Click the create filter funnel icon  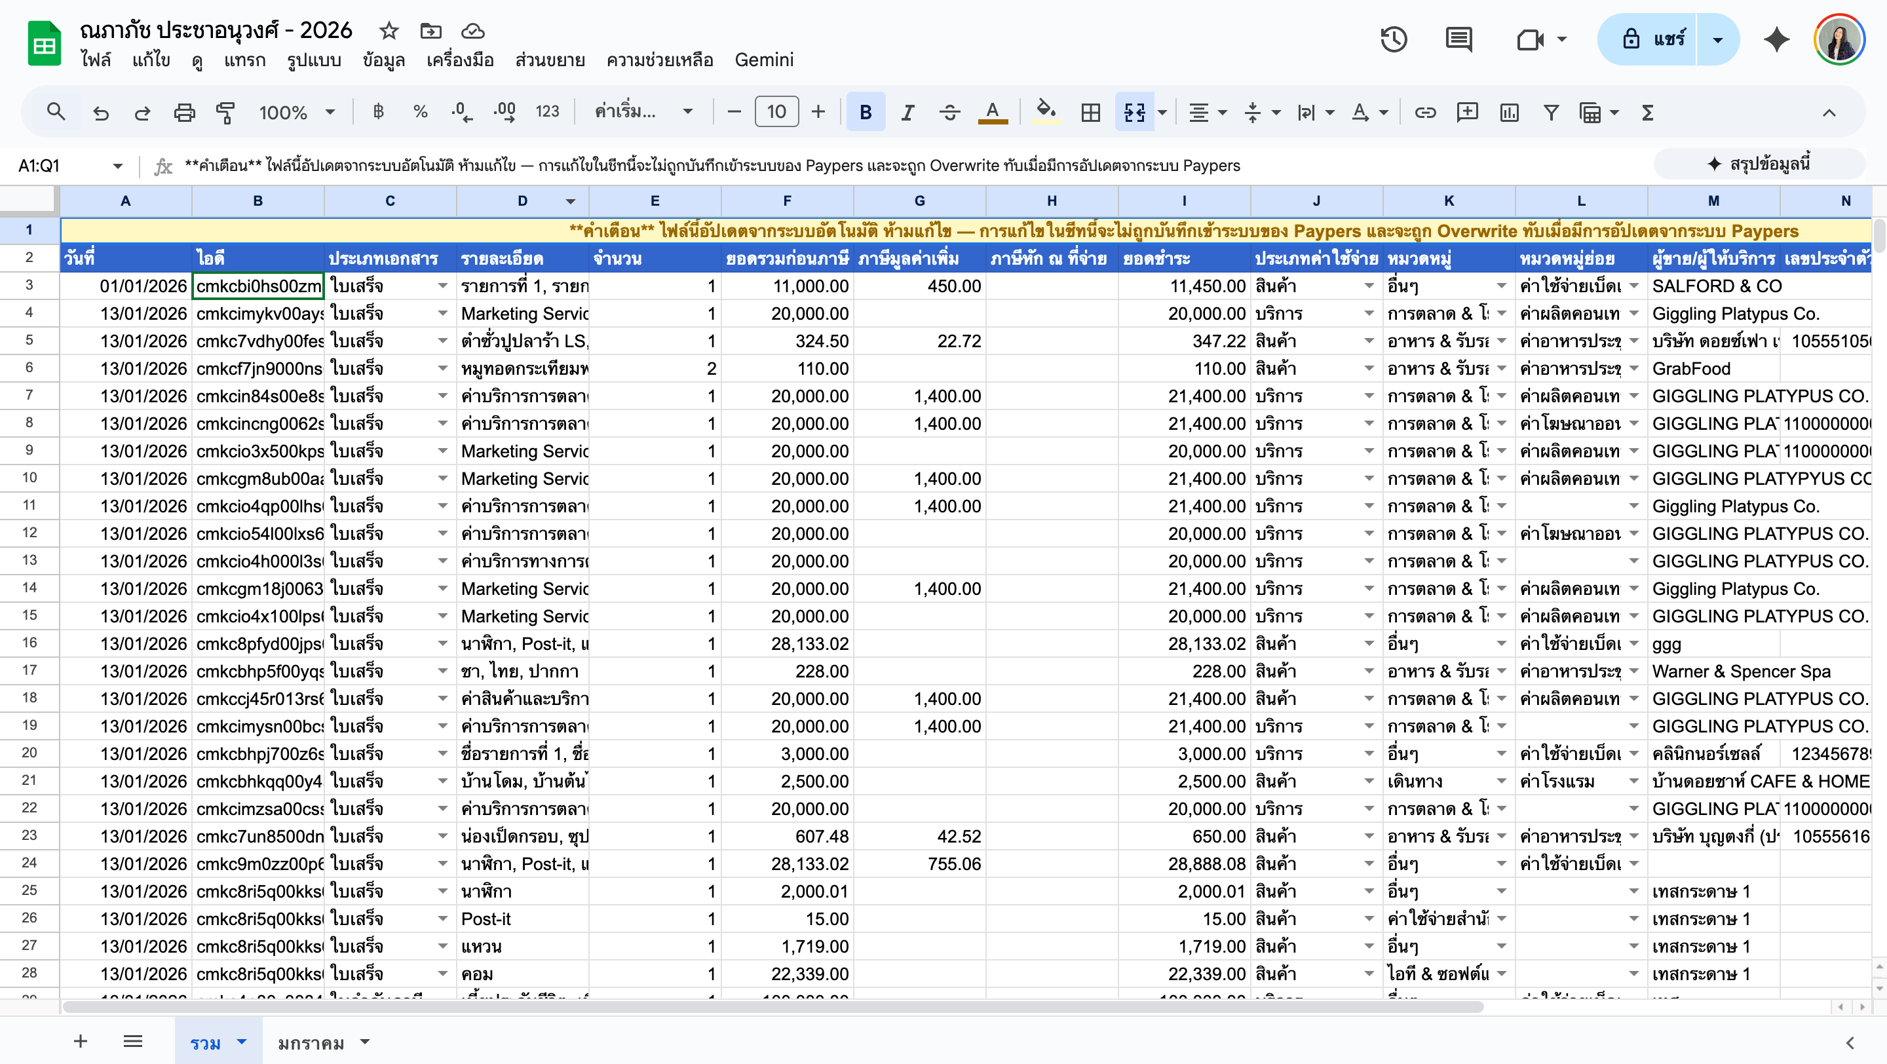pos(1551,112)
